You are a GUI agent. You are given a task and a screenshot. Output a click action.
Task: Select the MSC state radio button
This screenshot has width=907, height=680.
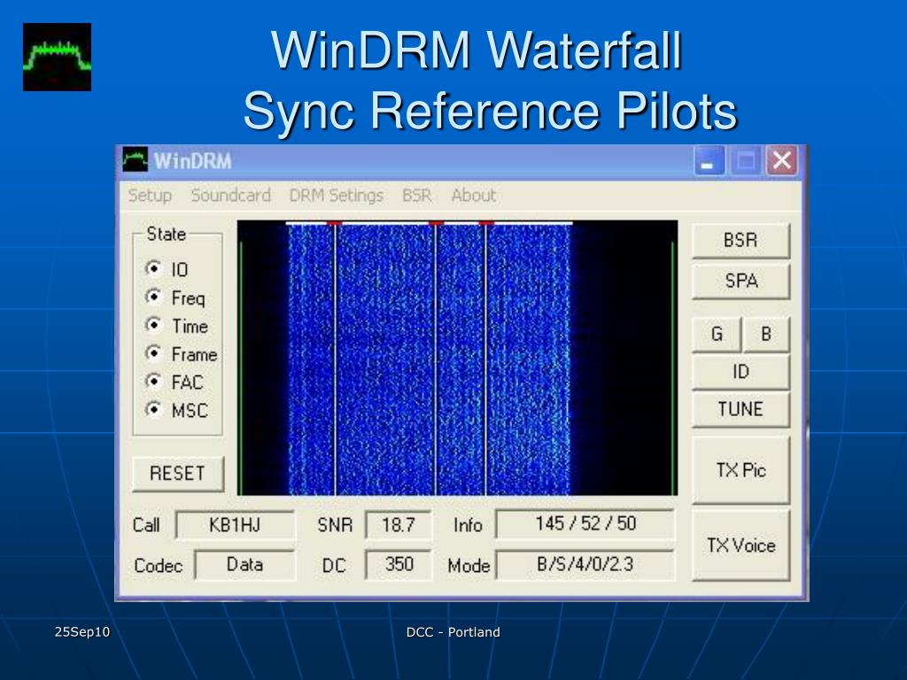(153, 410)
